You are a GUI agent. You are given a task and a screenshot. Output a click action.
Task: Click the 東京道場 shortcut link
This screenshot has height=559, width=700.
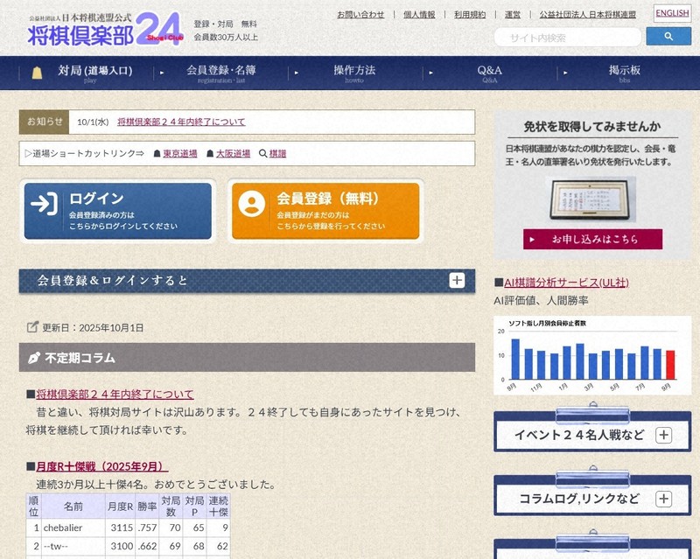click(180, 154)
